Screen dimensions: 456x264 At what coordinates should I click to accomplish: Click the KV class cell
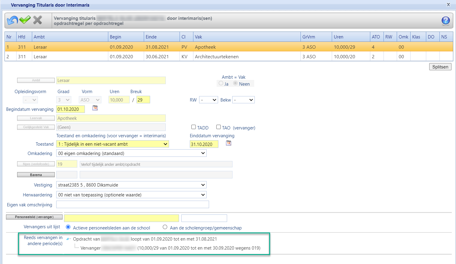[186, 56]
